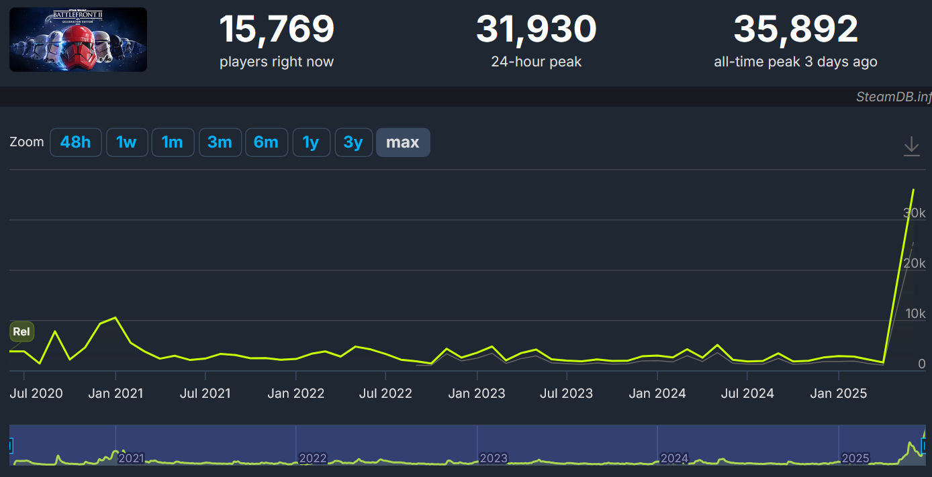
Task: Click the 35,892 all-time peak value
Action: coord(796,30)
